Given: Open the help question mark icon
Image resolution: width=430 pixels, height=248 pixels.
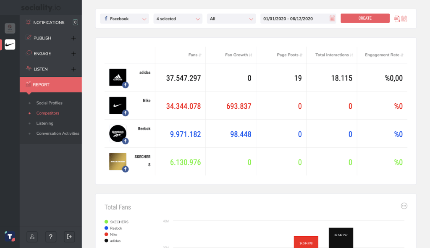Looking at the screenshot, I should 51,237.
